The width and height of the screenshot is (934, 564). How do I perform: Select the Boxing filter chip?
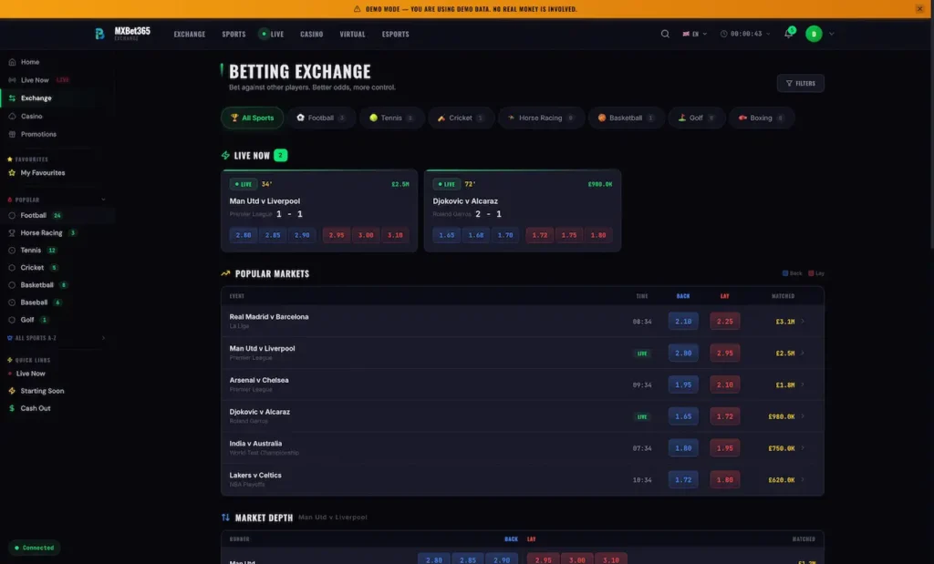pos(762,118)
